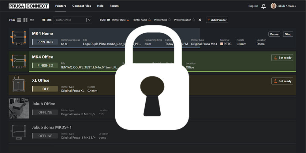The image size is (306, 153).
Task: Clear sorting with the X icon
Action: (x=200, y=20)
